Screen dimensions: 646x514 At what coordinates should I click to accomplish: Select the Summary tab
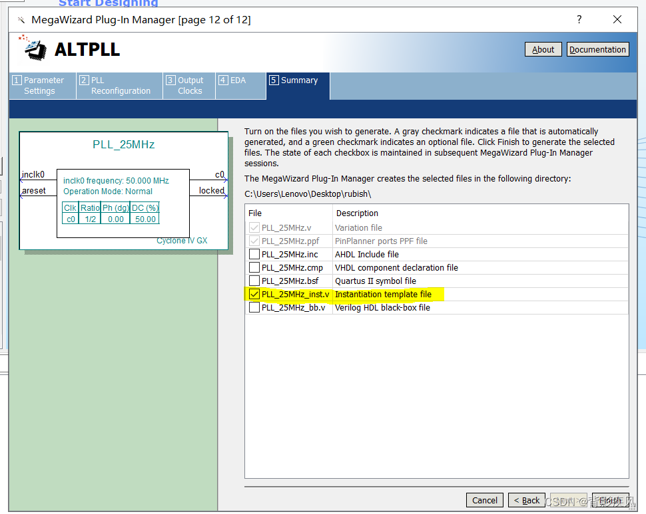(298, 86)
